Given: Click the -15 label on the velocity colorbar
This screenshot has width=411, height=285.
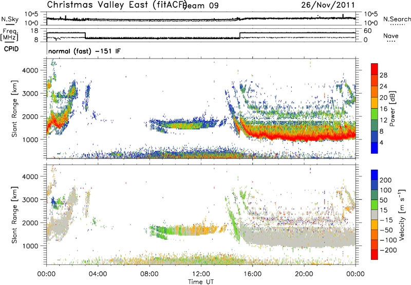Looking at the screenshot, I should 386,220.
